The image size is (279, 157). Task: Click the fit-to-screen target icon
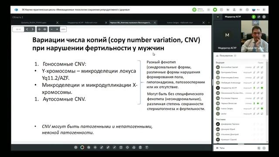pyautogui.click(x=45, y=29)
